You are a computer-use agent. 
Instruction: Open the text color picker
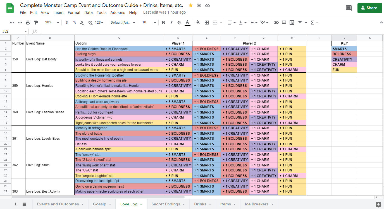point(187,23)
